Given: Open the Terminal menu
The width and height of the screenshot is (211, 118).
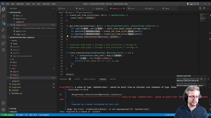Looking at the screenshot, I should pyautogui.click(x=46, y=4).
